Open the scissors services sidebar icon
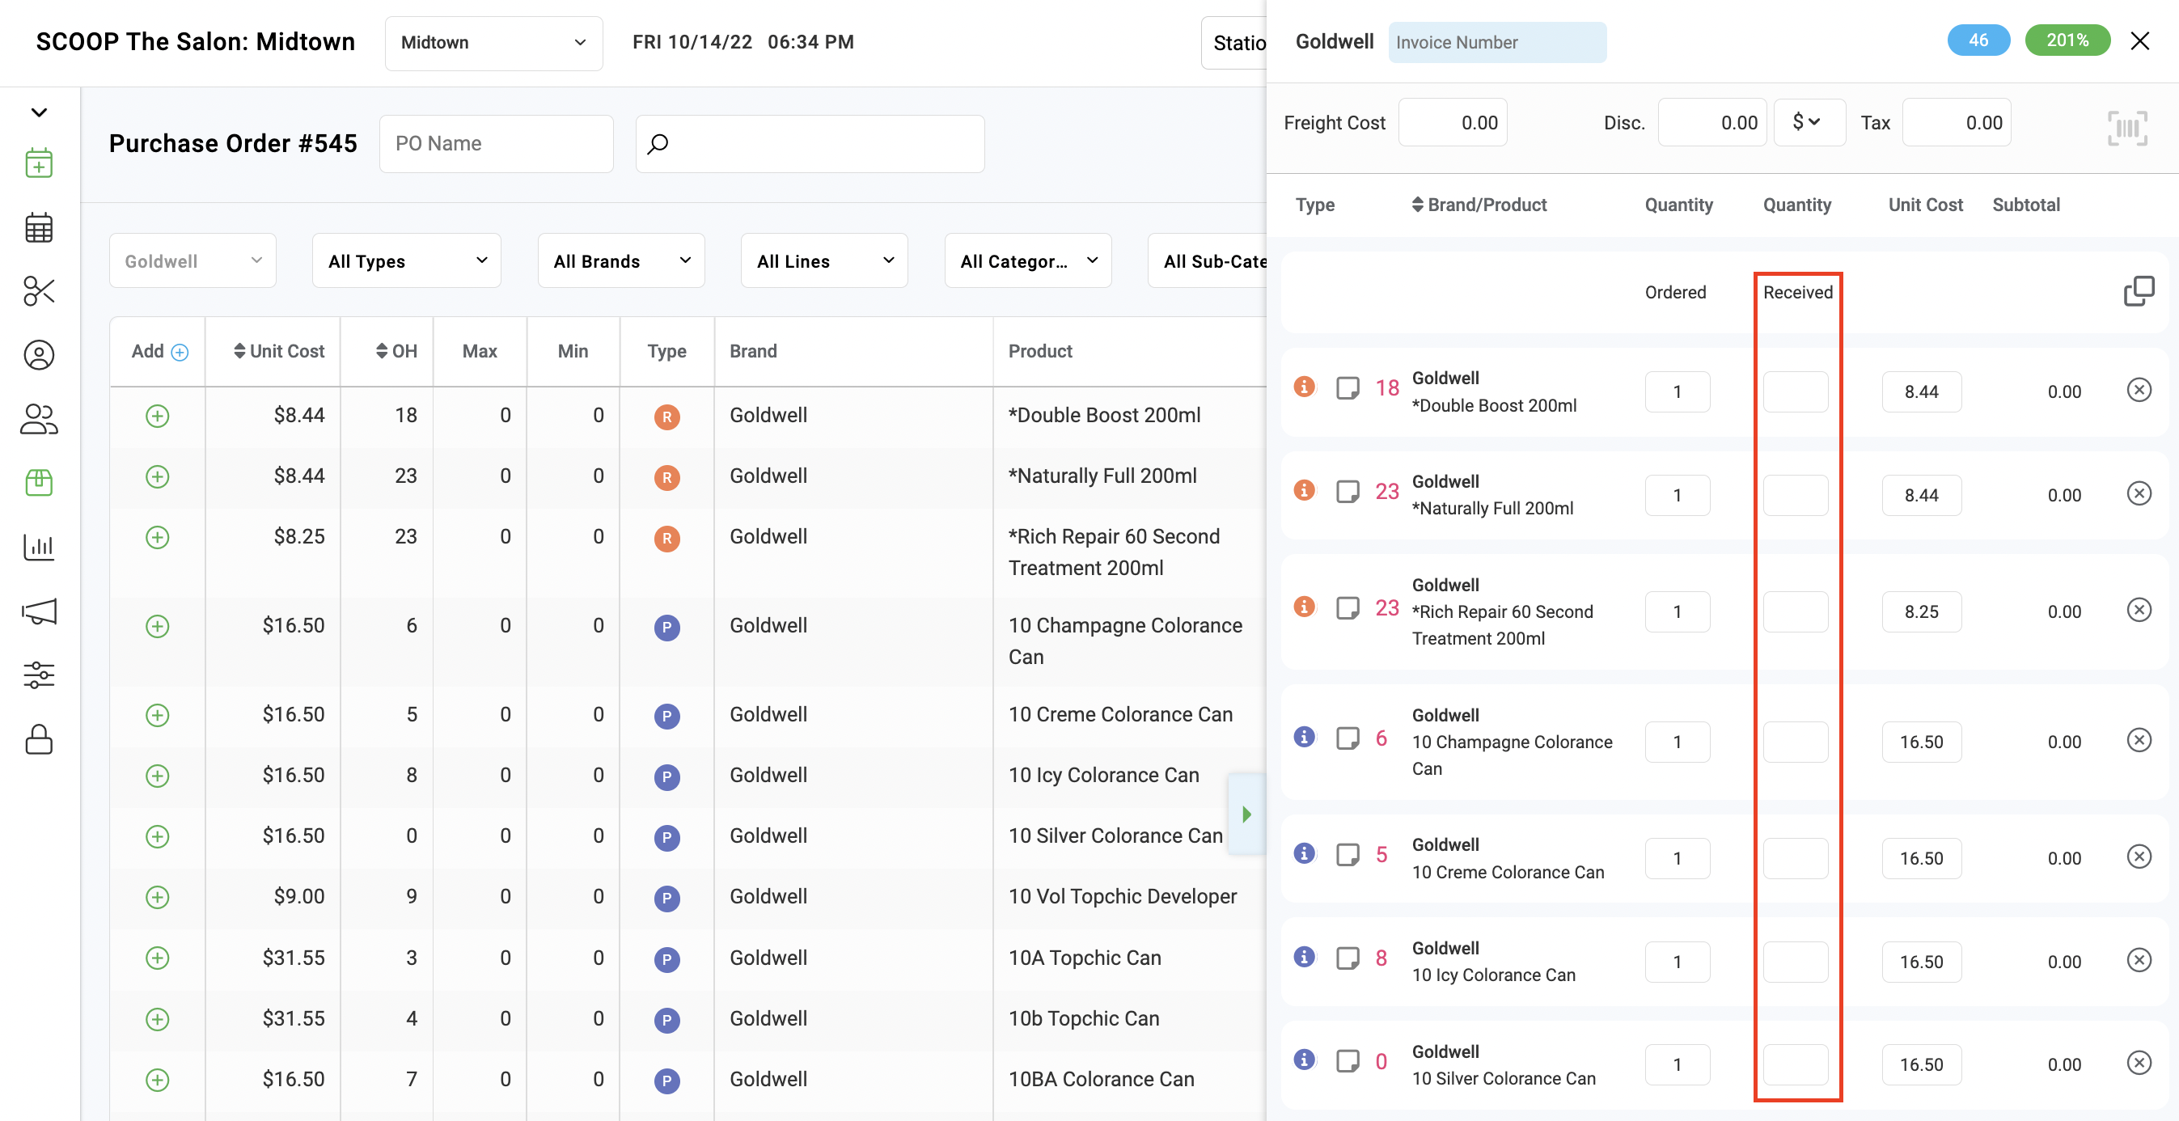 click(39, 291)
